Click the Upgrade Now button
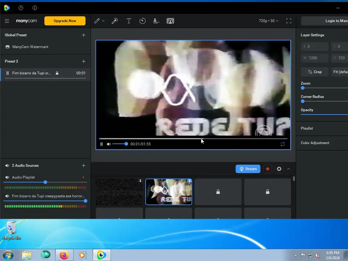Viewport: 348px width, 261px height. click(65, 21)
